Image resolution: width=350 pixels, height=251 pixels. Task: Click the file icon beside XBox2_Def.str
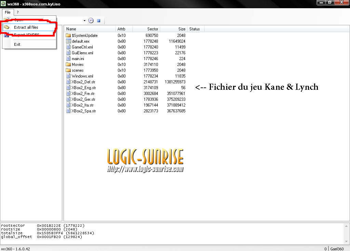68,82
